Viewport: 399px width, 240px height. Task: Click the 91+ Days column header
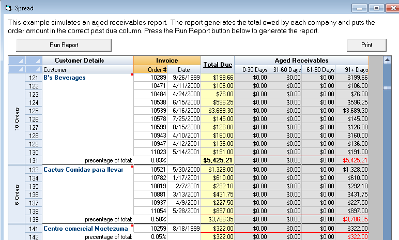(352, 69)
